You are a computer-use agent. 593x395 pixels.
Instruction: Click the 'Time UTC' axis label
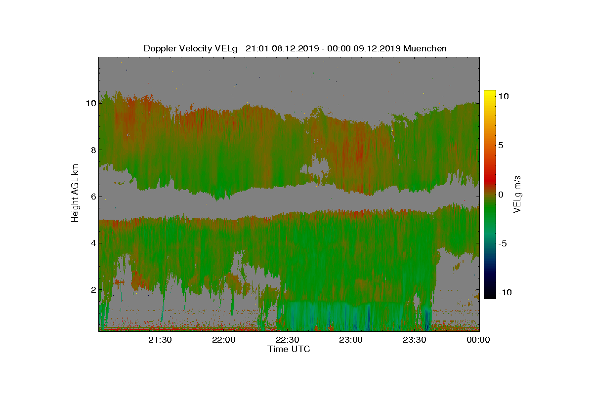tap(289, 349)
